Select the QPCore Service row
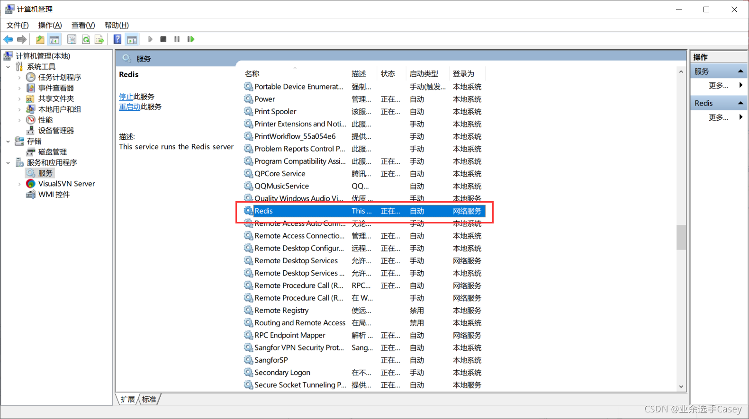This screenshot has width=749, height=419. click(x=364, y=174)
